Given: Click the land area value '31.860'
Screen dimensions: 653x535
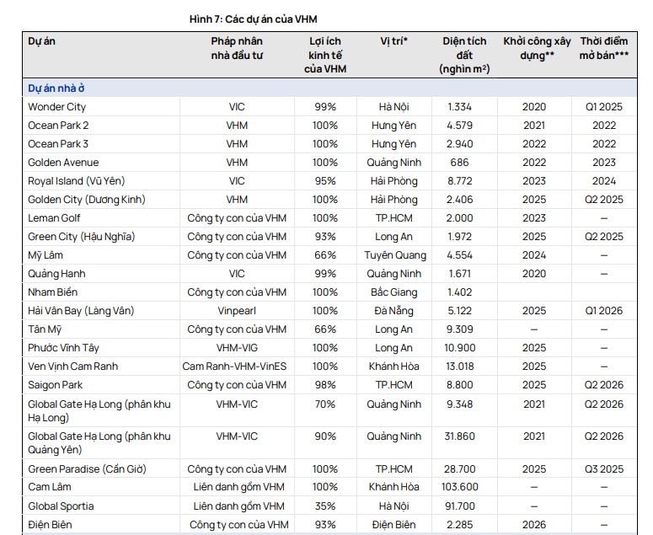Looking at the screenshot, I should coord(460,436).
